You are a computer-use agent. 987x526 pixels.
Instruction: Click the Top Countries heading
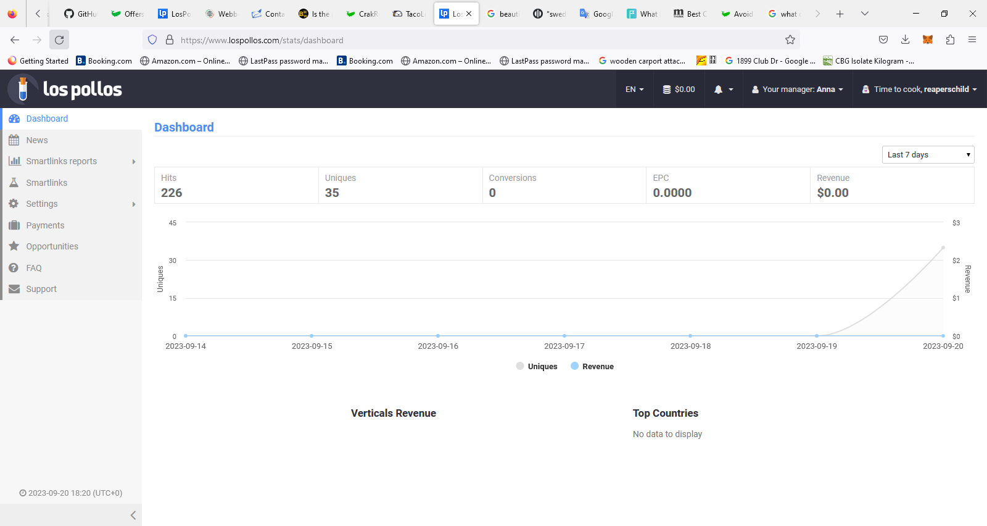666,413
